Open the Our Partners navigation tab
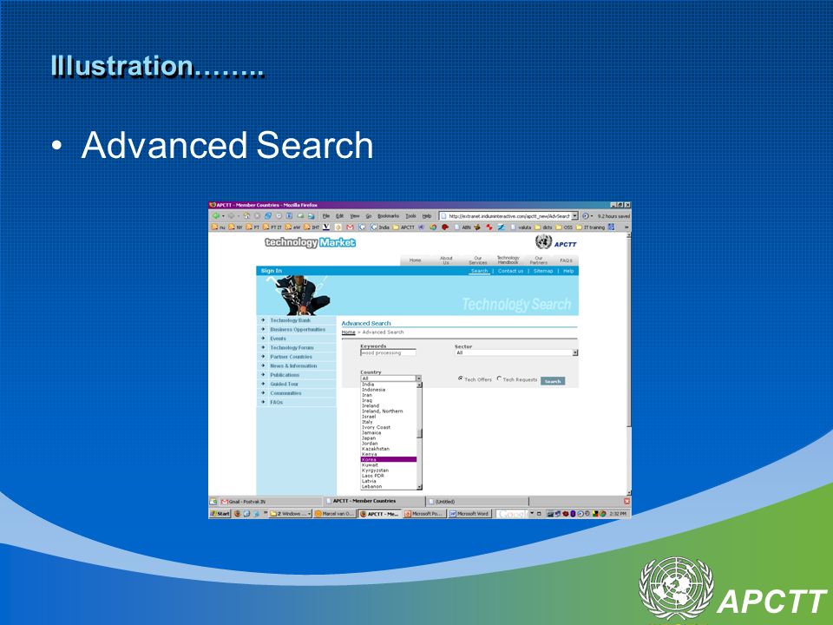833x625 pixels. pos(538,260)
